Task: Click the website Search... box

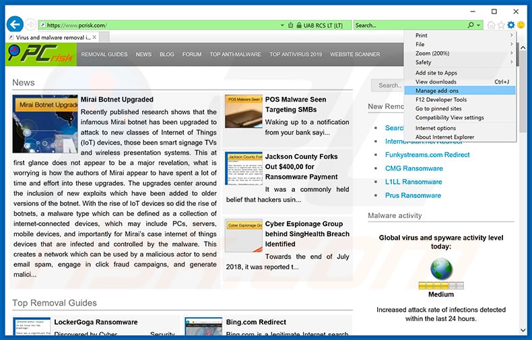Action: point(388,86)
